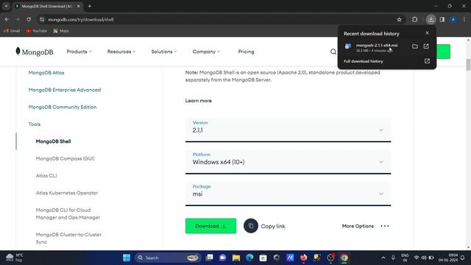Open Microsoft Edge from taskbar
The image size is (471, 265).
pyautogui.click(x=249, y=258)
